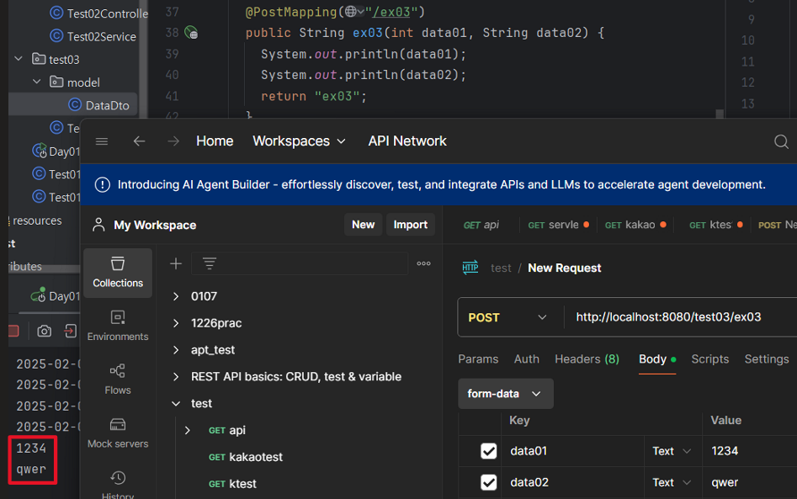Click the Import button

tap(410, 225)
